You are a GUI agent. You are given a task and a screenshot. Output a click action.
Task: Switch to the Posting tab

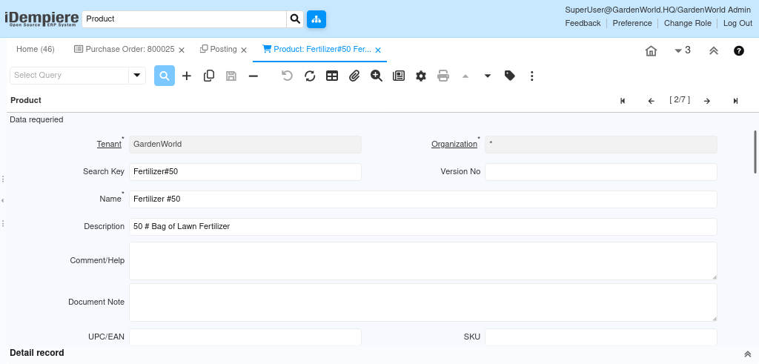point(222,49)
